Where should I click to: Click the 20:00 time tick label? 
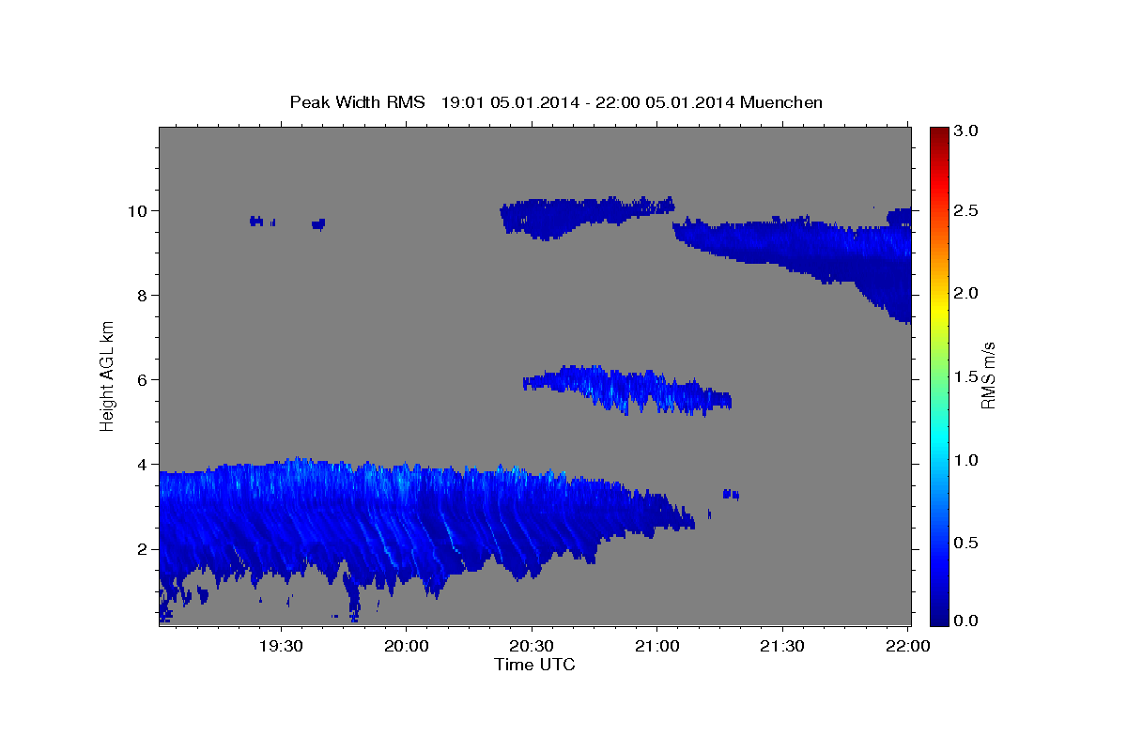click(x=407, y=646)
